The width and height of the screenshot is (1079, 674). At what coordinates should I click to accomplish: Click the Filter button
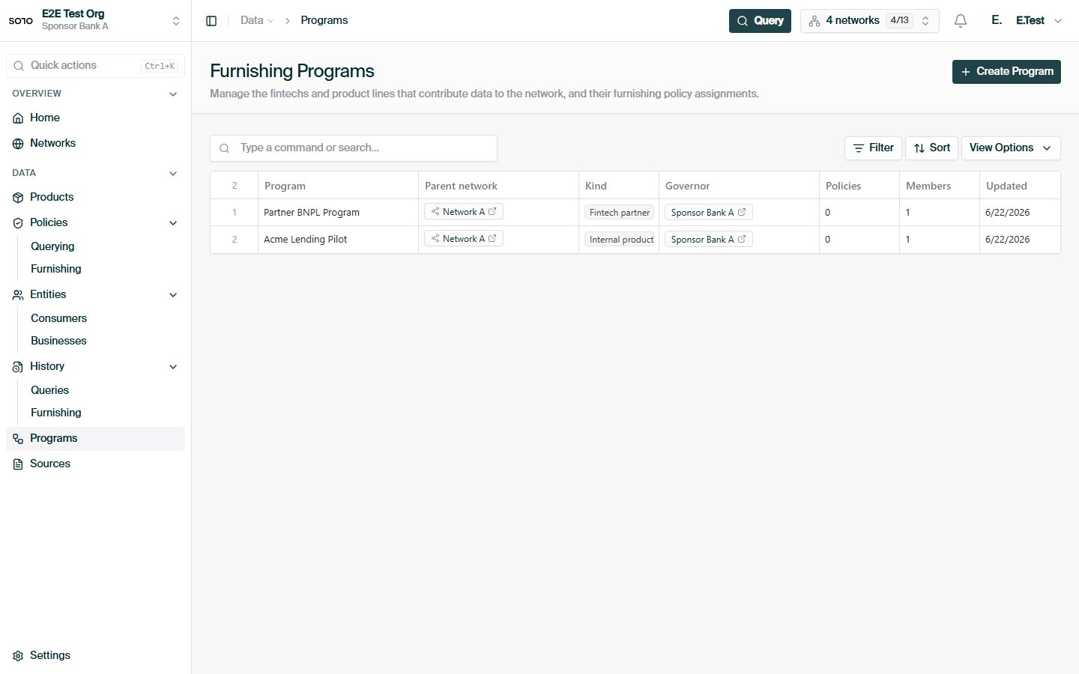(x=873, y=148)
